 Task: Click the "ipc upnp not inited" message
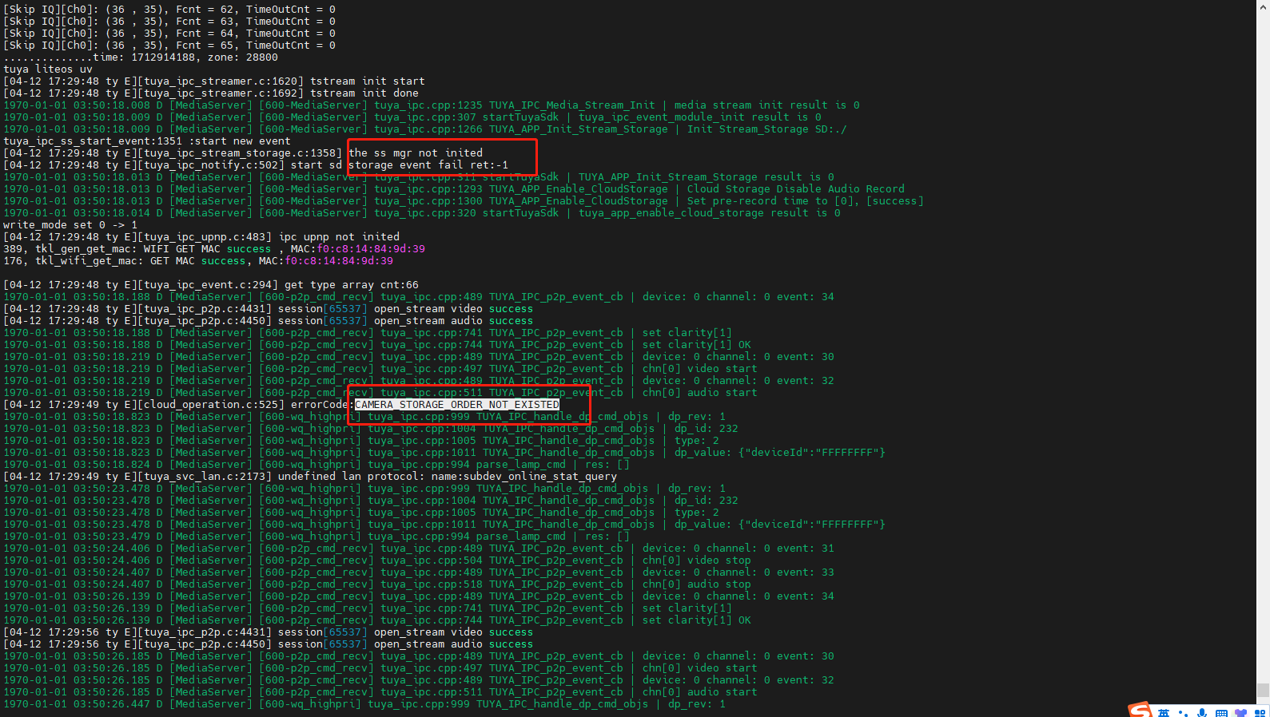click(x=339, y=236)
